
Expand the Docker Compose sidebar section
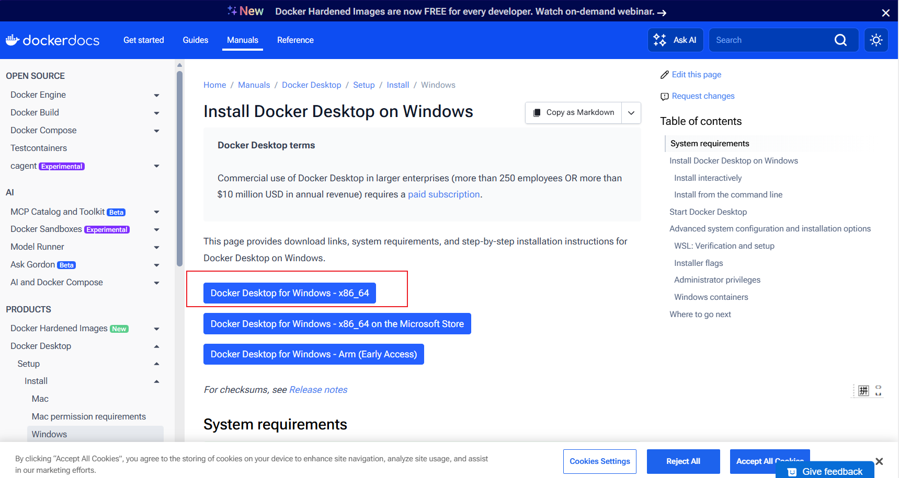pyautogui.click(x=156, y=131)
